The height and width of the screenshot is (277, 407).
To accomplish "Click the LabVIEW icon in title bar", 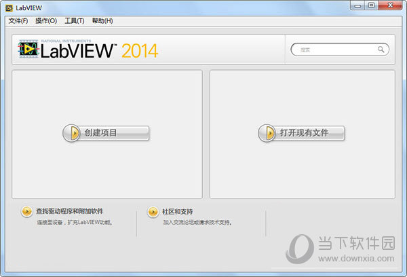I will (9, 8).
